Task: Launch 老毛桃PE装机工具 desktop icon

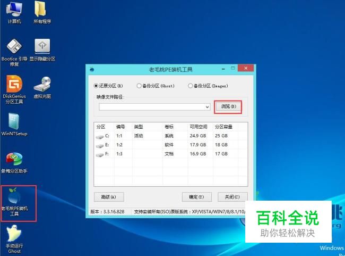Action: tap(14, 202)
